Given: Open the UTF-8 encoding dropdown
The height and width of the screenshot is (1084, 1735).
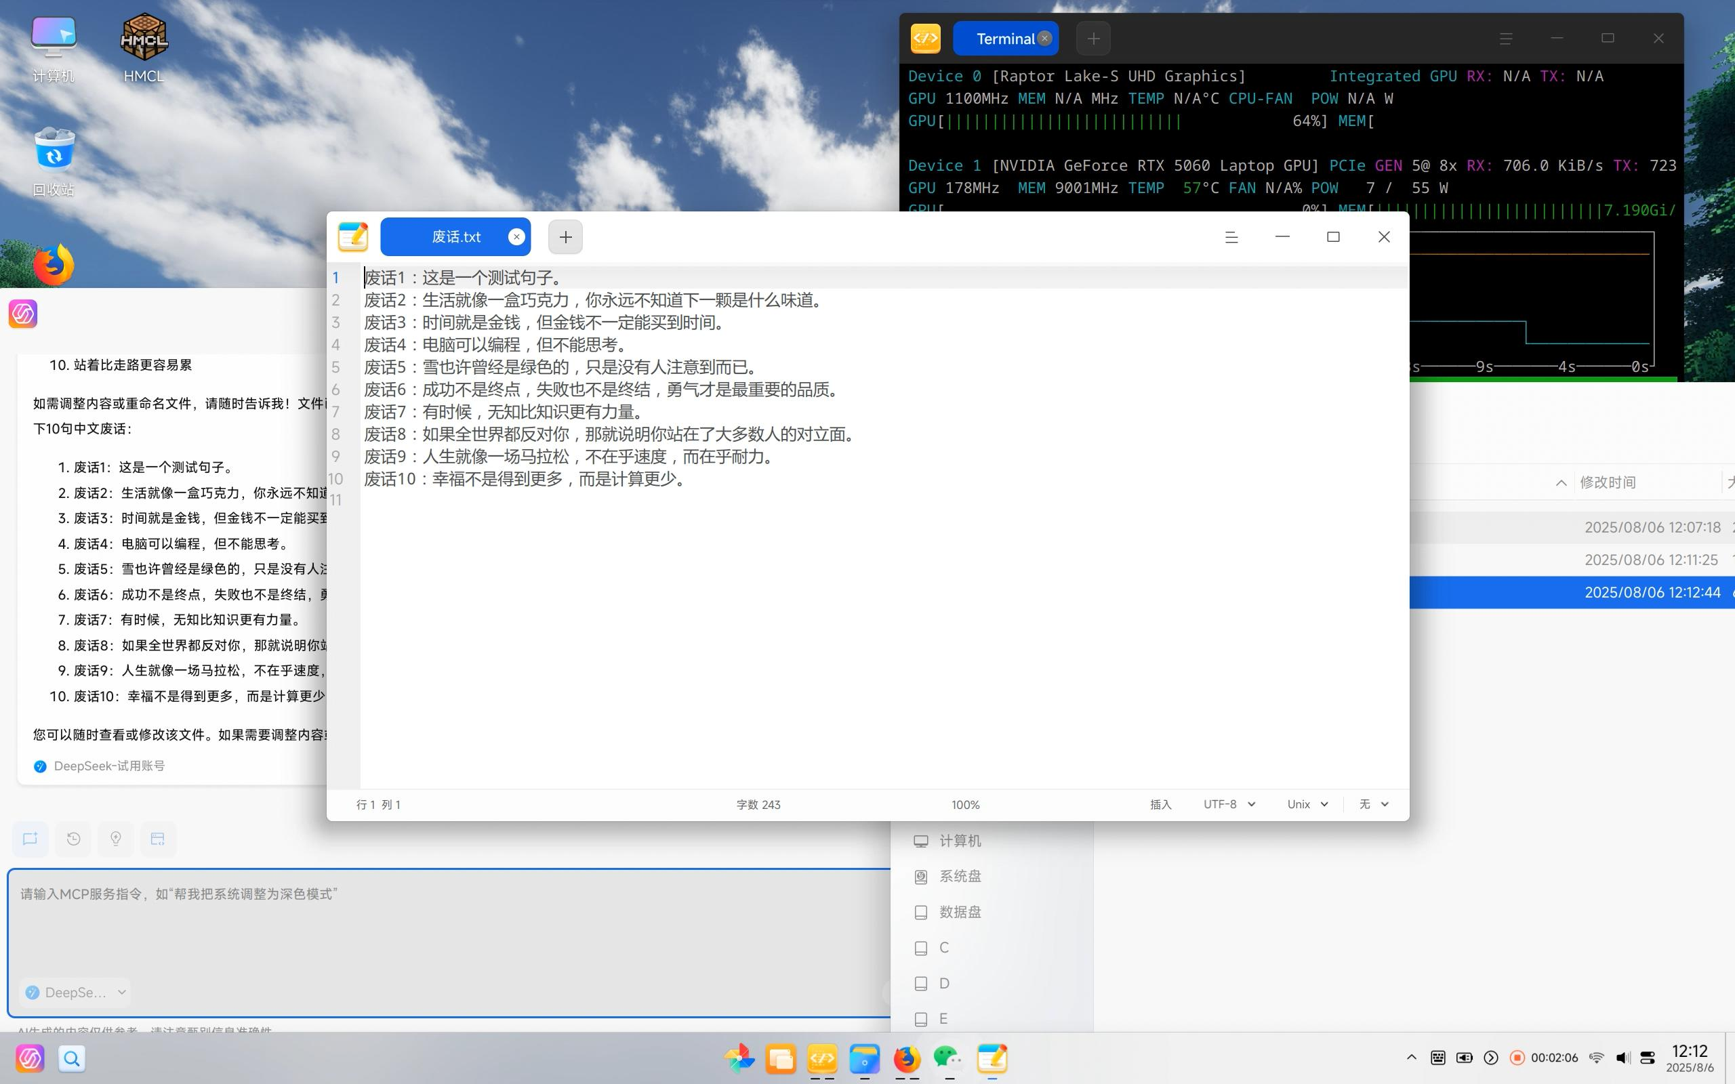Looking at the screenshot, I should pyautogui.click(x=1229, y=804).
